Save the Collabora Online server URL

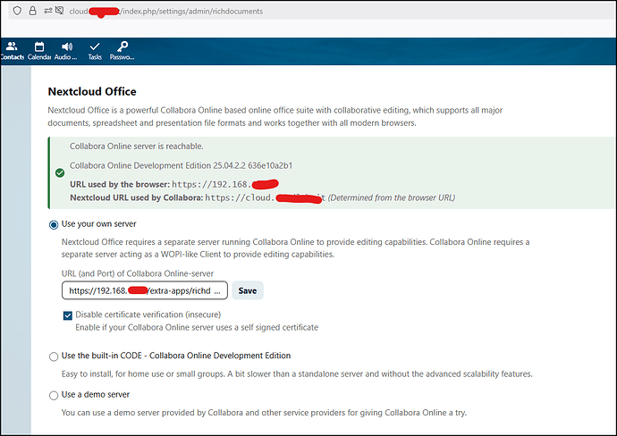[x=248, y=290]
